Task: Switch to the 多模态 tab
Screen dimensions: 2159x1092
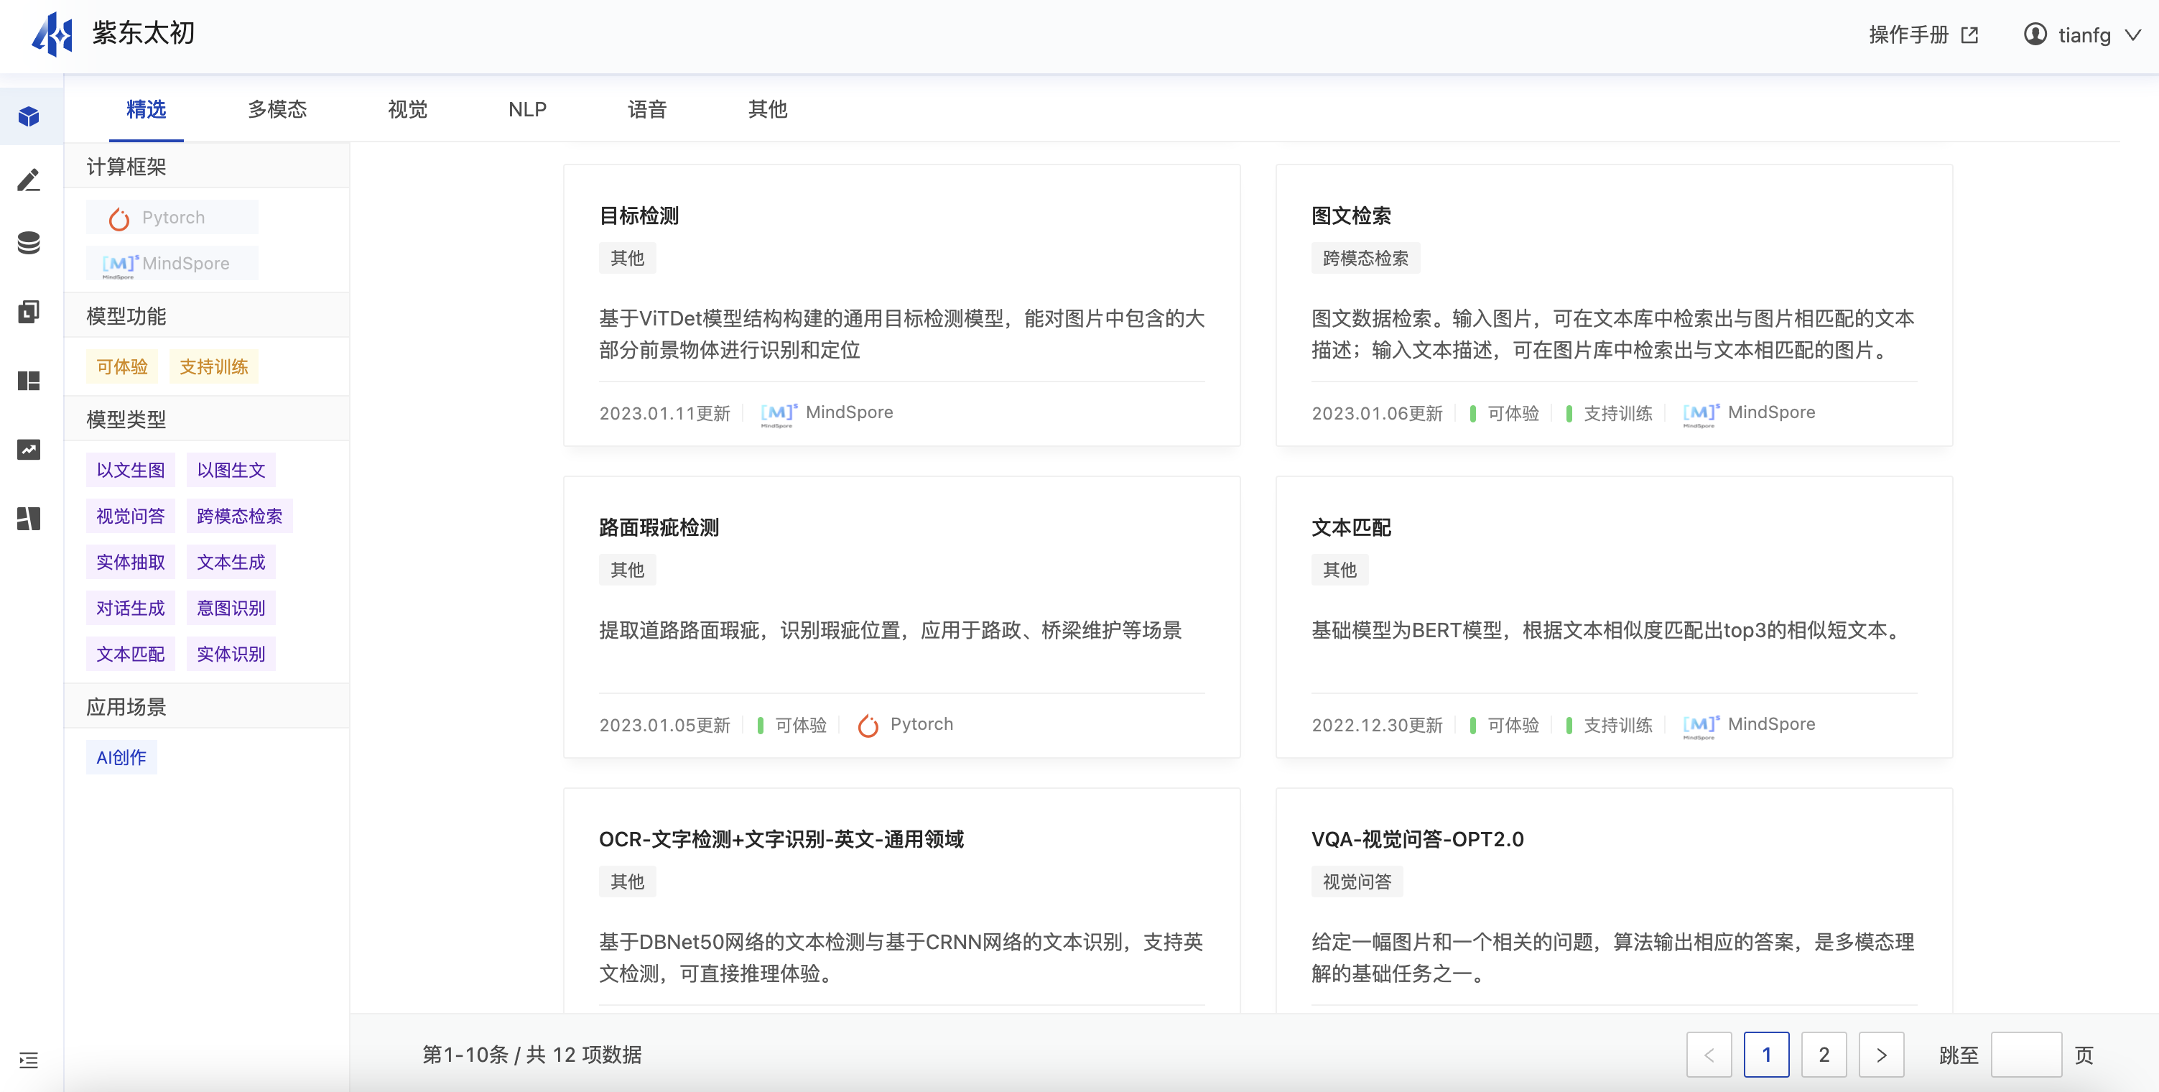Action: (x=277, y=109)
